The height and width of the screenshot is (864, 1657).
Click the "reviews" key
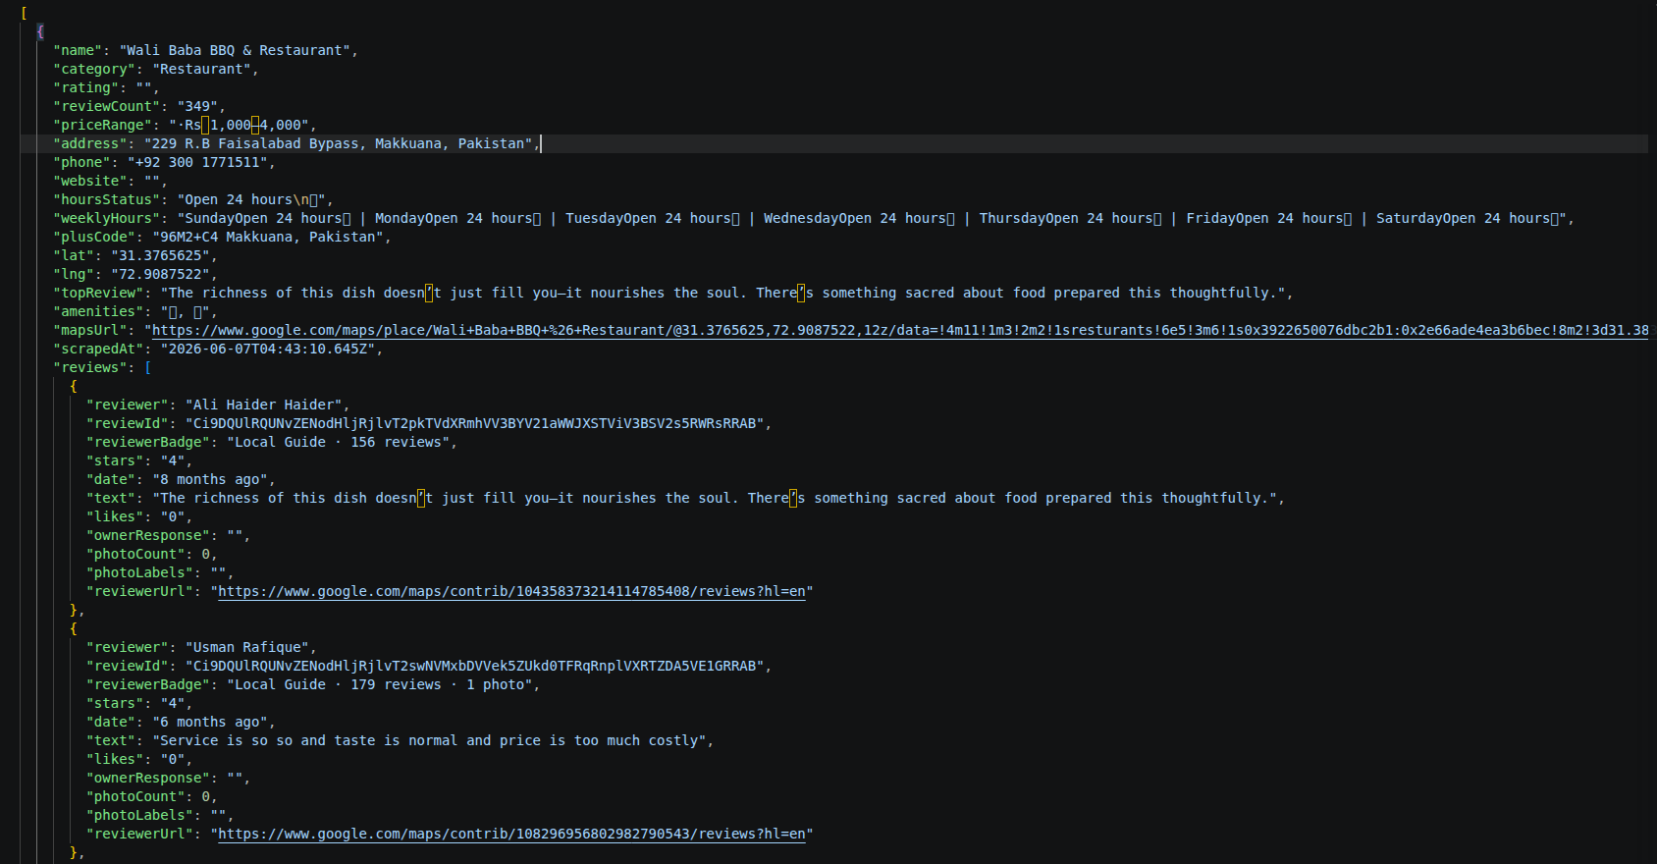[x=90, y=367]
